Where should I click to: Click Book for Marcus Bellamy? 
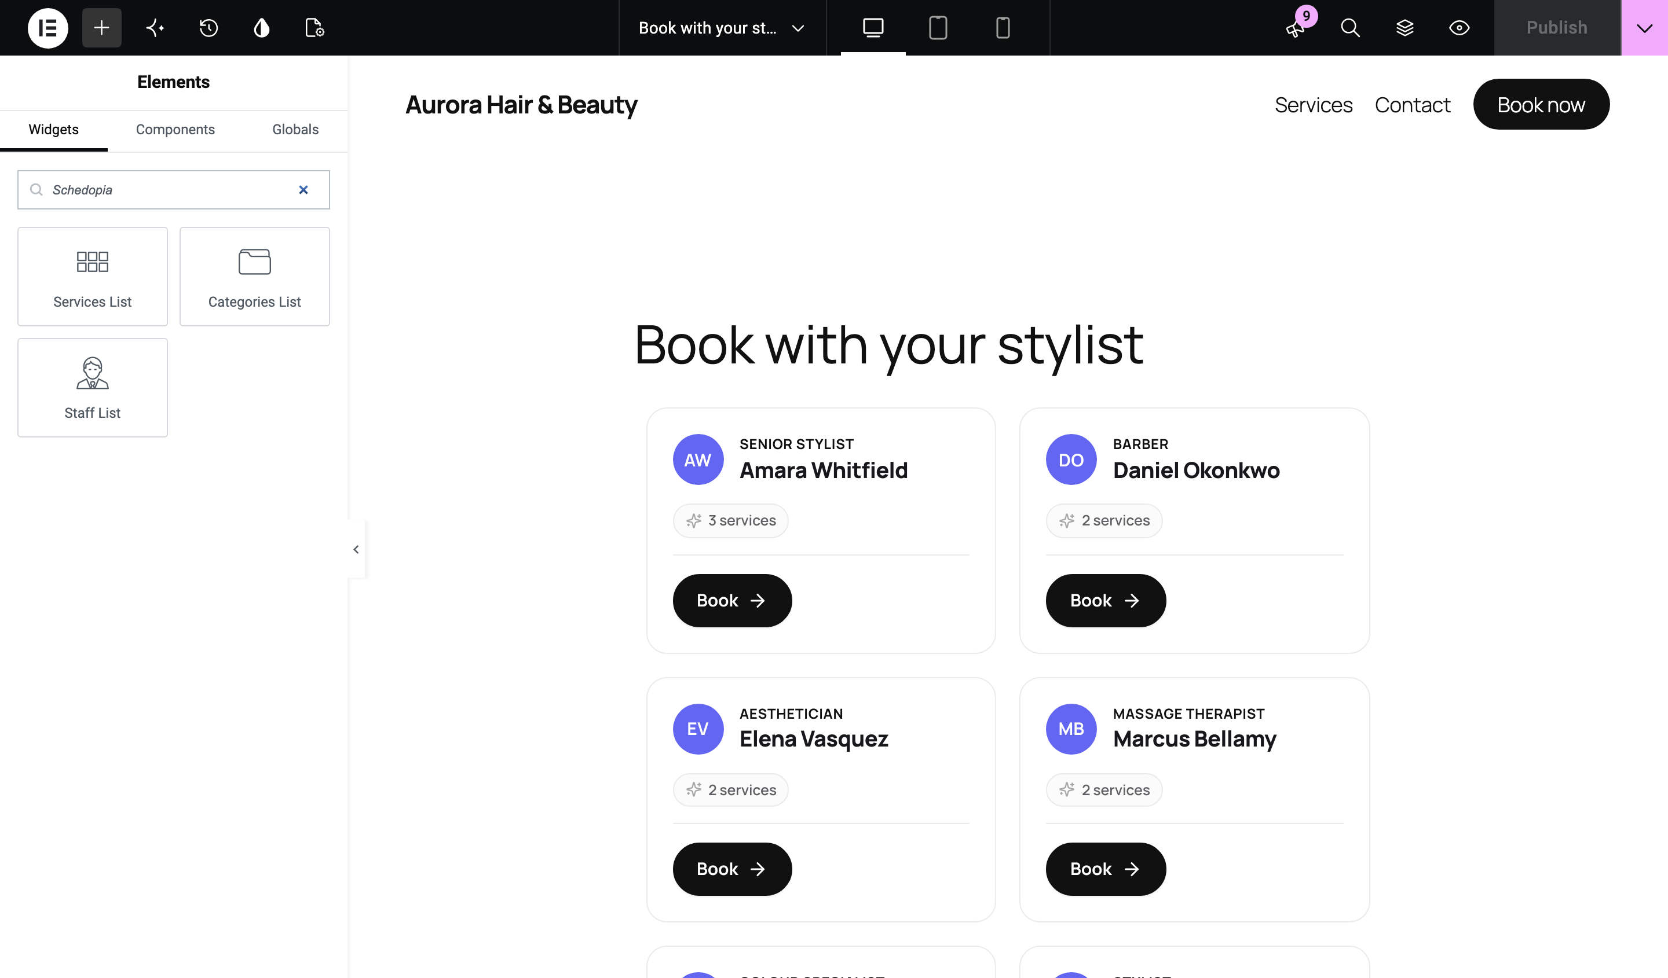tap(1106, 869)
